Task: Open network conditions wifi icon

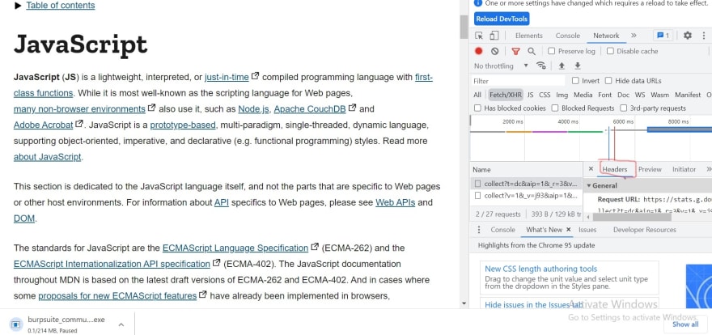Action: [x=540, y=66]
